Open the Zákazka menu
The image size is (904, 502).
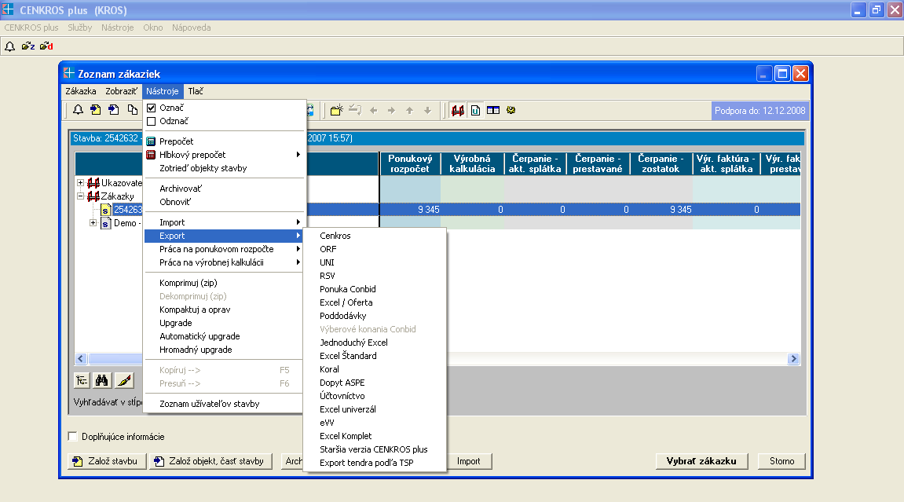pyautogui.click(x=81, y=91)
